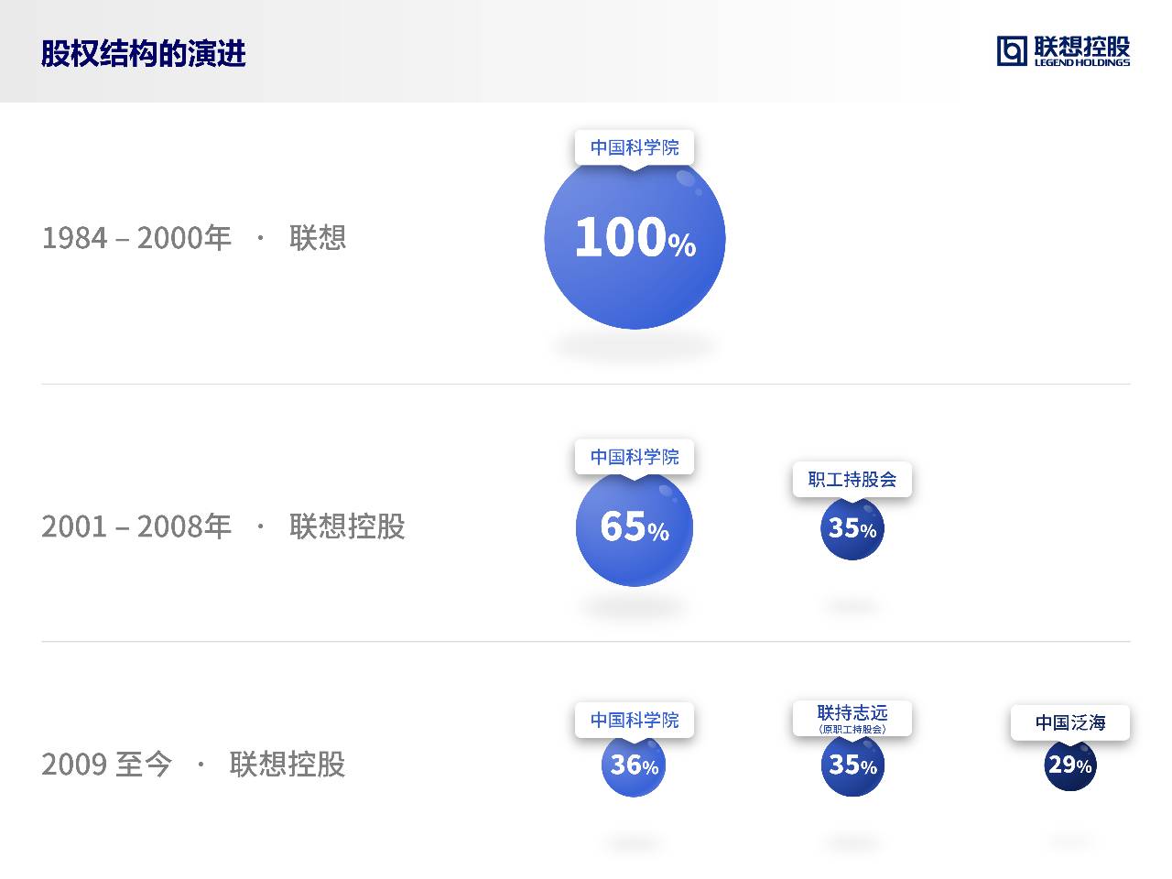Viewport: 1172px width, 879px height.
Task: Click the dark 29% circle
Action: 1069,765
